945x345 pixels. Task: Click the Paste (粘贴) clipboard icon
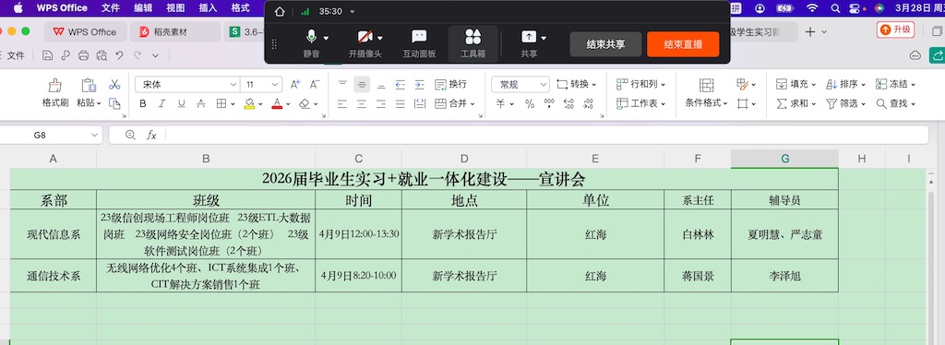point(89,86)
